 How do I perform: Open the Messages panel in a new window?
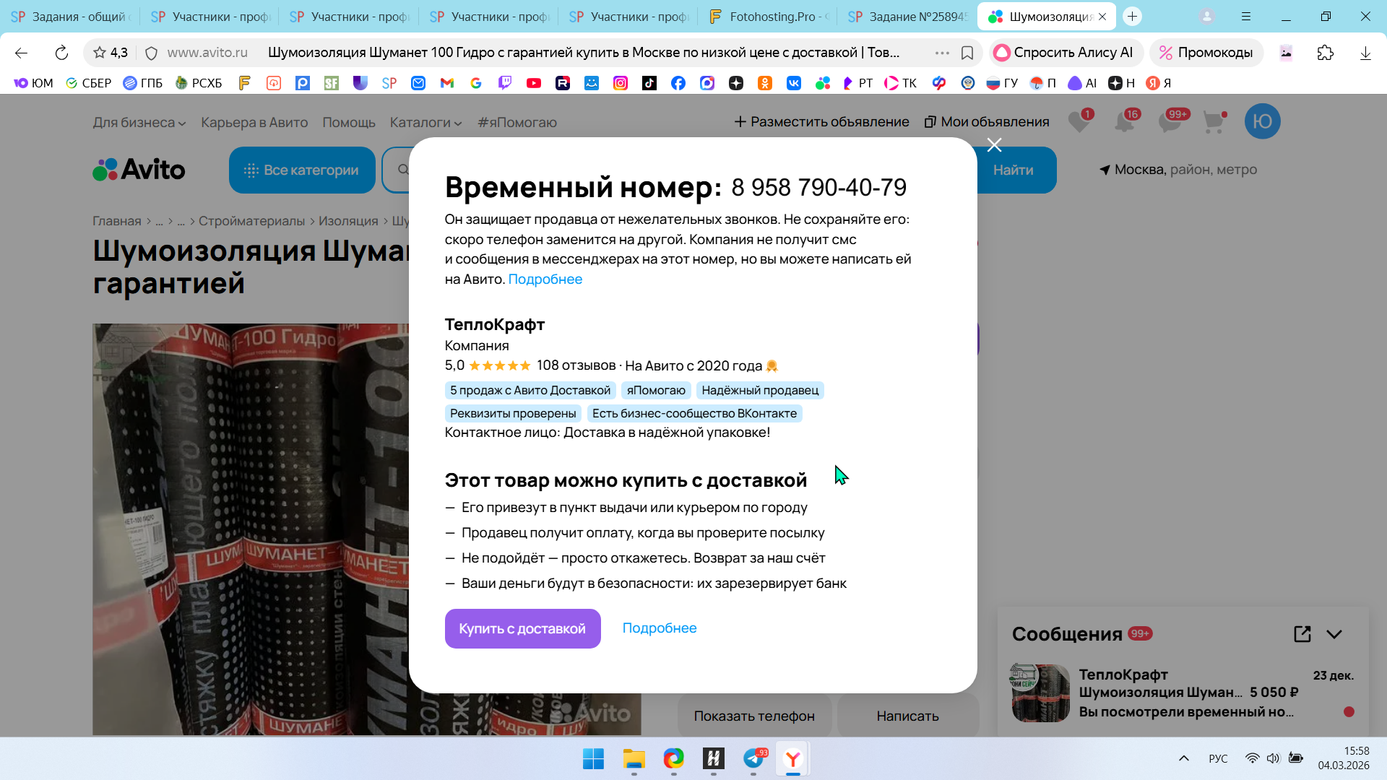(x=1302, y=634)
